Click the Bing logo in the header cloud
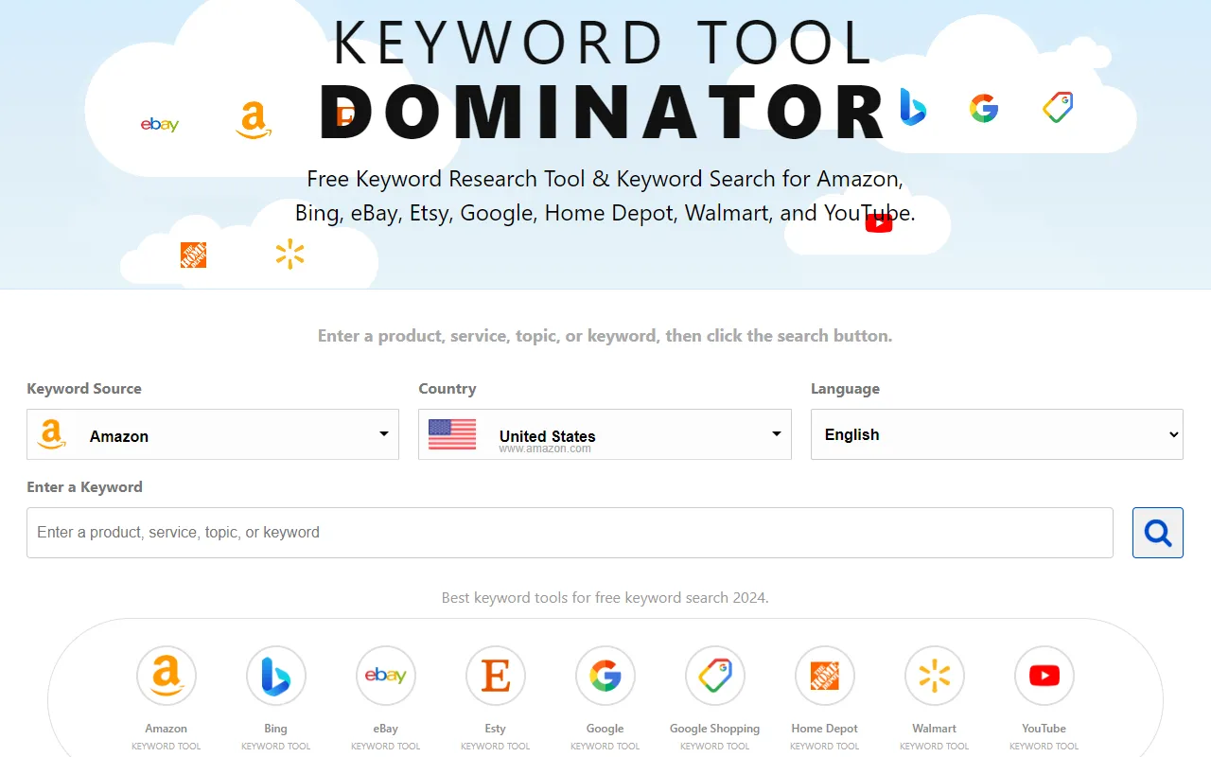Image resolution: width=1211 pixels, height=757 pixels. (x=912, y=107)
